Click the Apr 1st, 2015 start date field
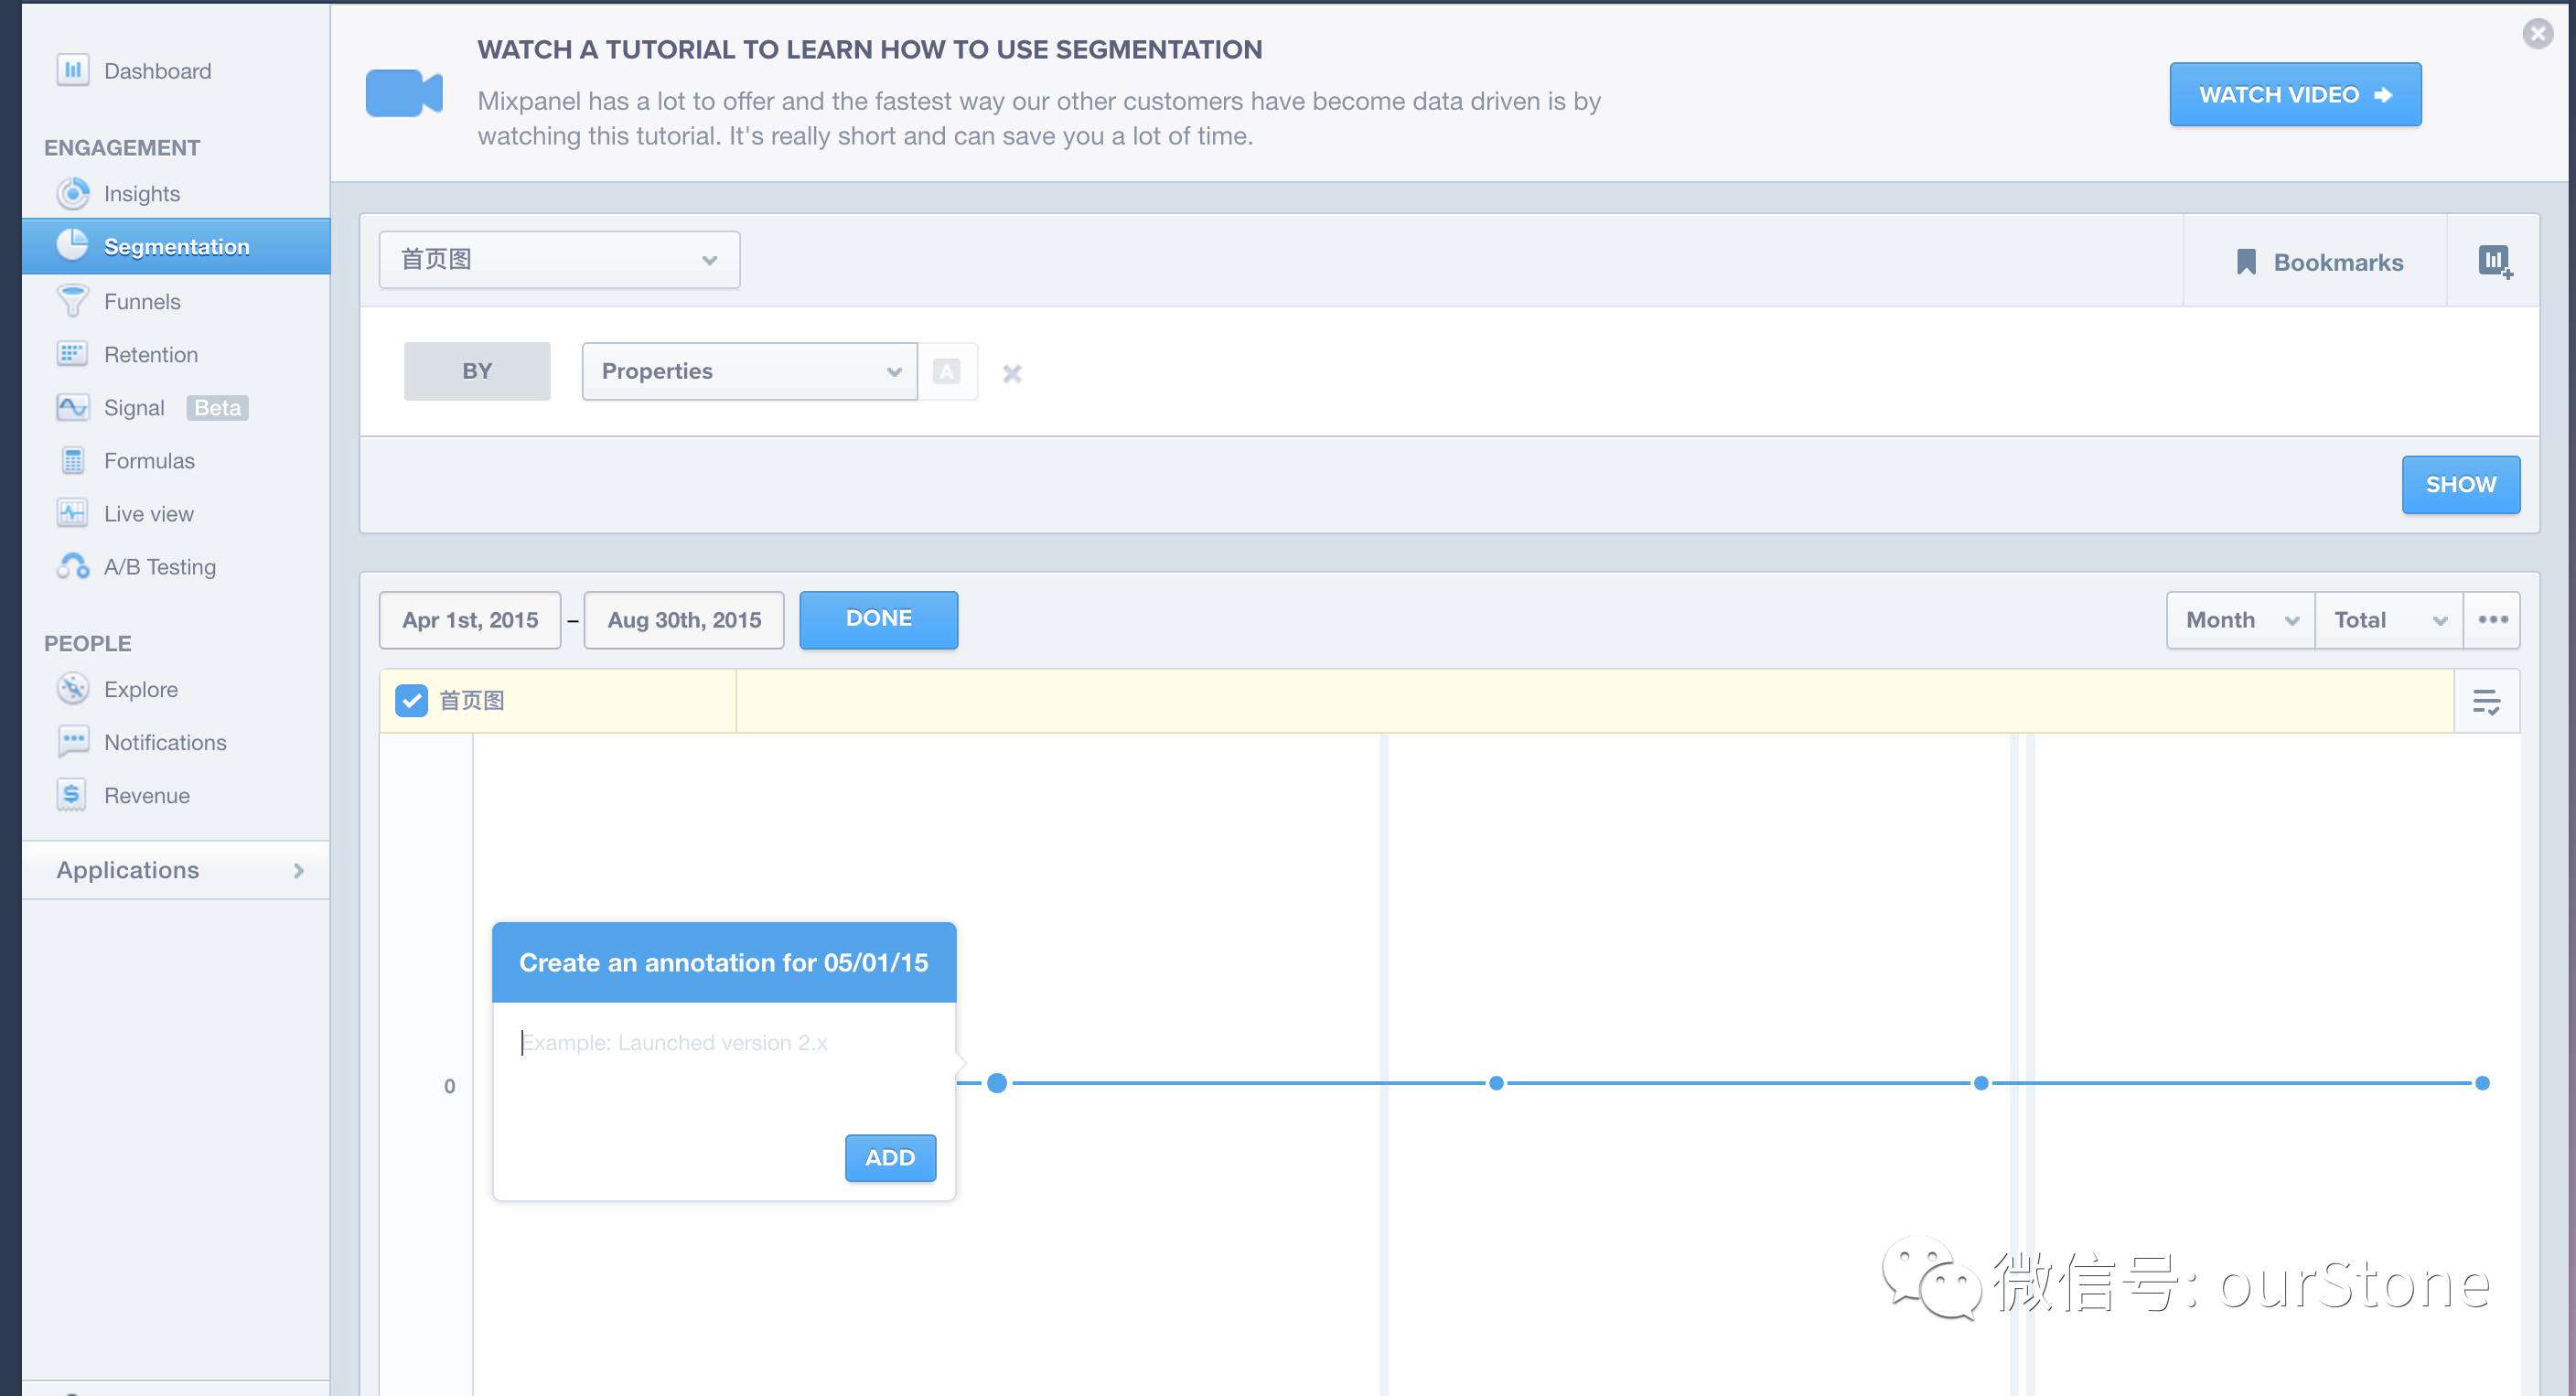 pyautogui.click(x=470, y=620)
